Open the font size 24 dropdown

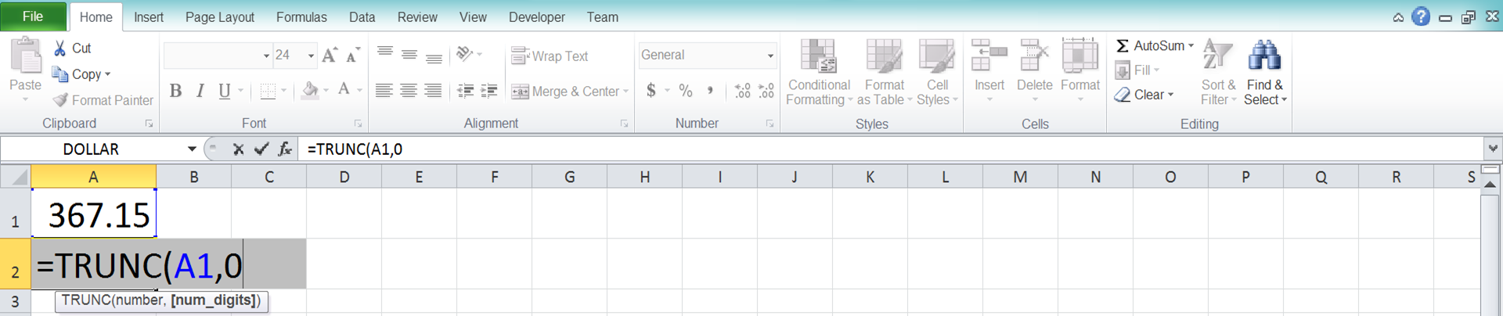311,56
